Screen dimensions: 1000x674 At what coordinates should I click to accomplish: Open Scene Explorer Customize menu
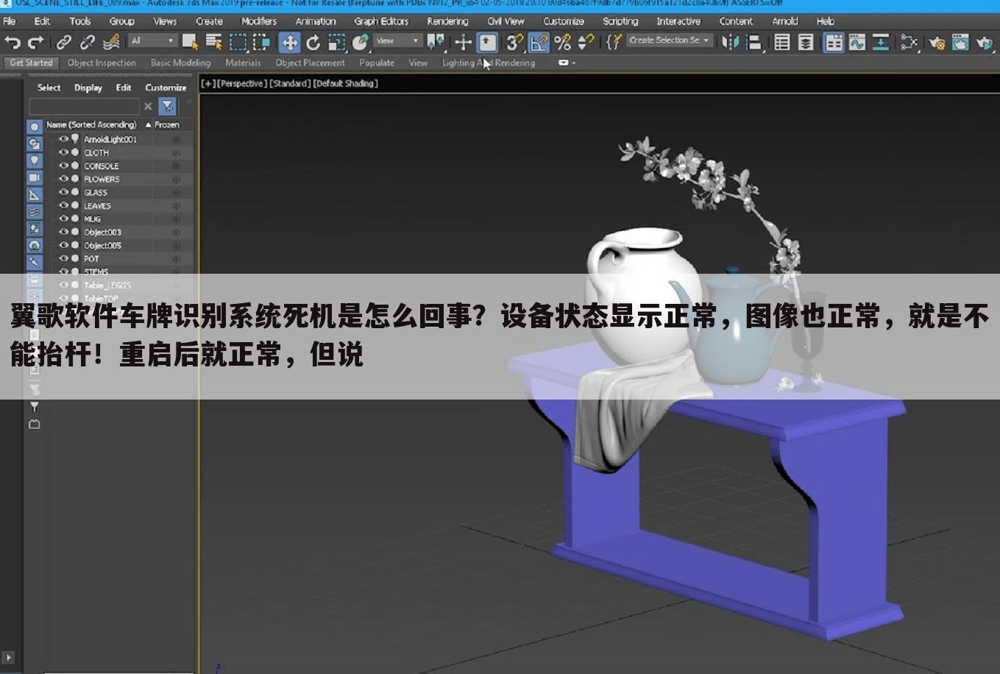(166, 88)
